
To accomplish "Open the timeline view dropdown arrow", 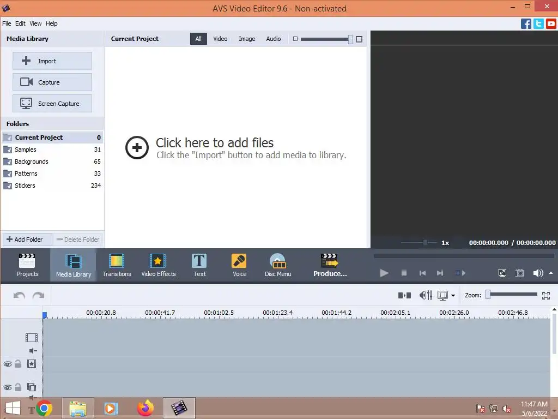I will pos(453,295).
